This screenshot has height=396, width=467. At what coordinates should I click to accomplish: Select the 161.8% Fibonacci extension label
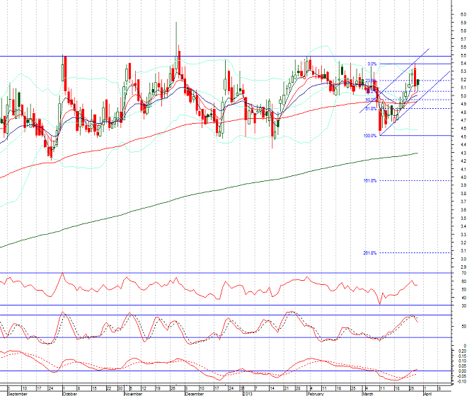tap(369, 181)
